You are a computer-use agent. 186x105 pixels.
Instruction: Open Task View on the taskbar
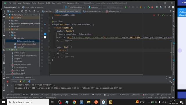(x=52, y=102)
